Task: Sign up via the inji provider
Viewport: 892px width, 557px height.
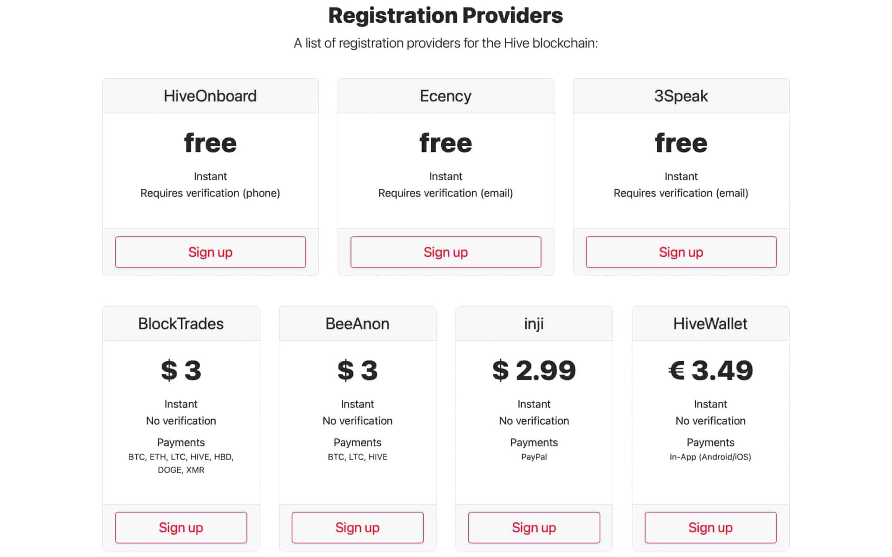Action: pos(534,527)
